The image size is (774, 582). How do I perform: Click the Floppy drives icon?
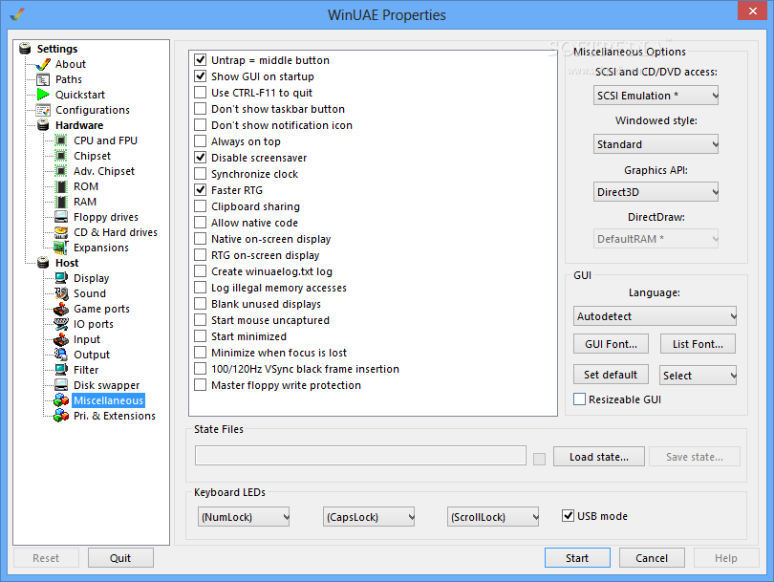(61, 217)
